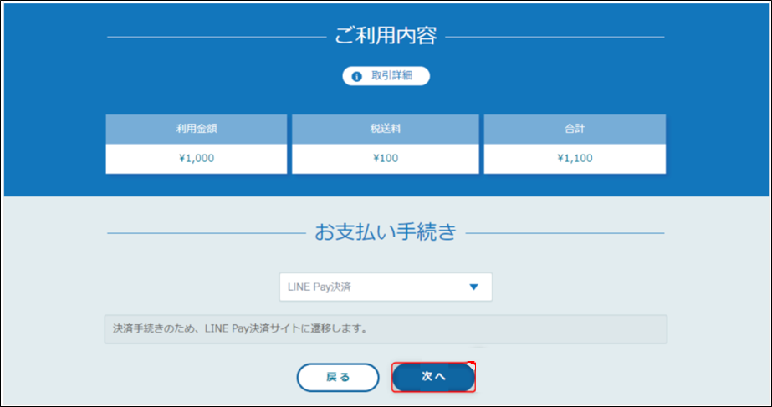The width and height of the screenshot is (772, 407).
Task: Open the 取引詳細 transaction details button
Action: (x=386, y=76)
